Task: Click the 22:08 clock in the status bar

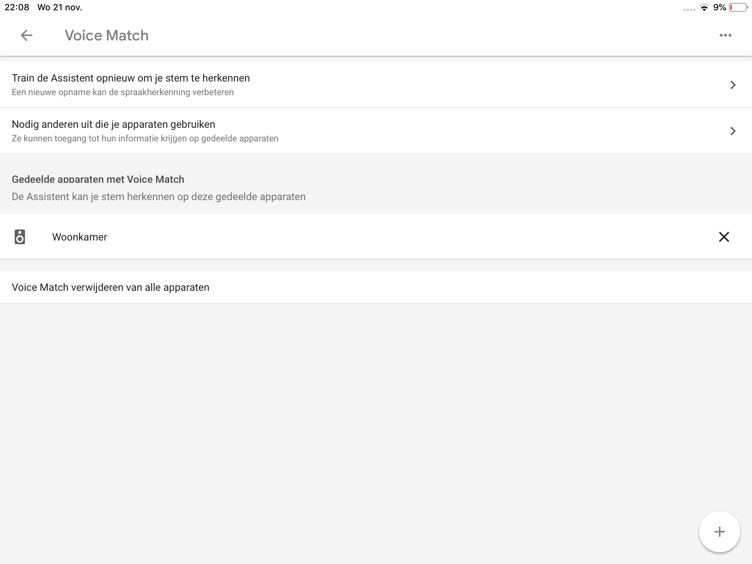Action: click(17, 7)
